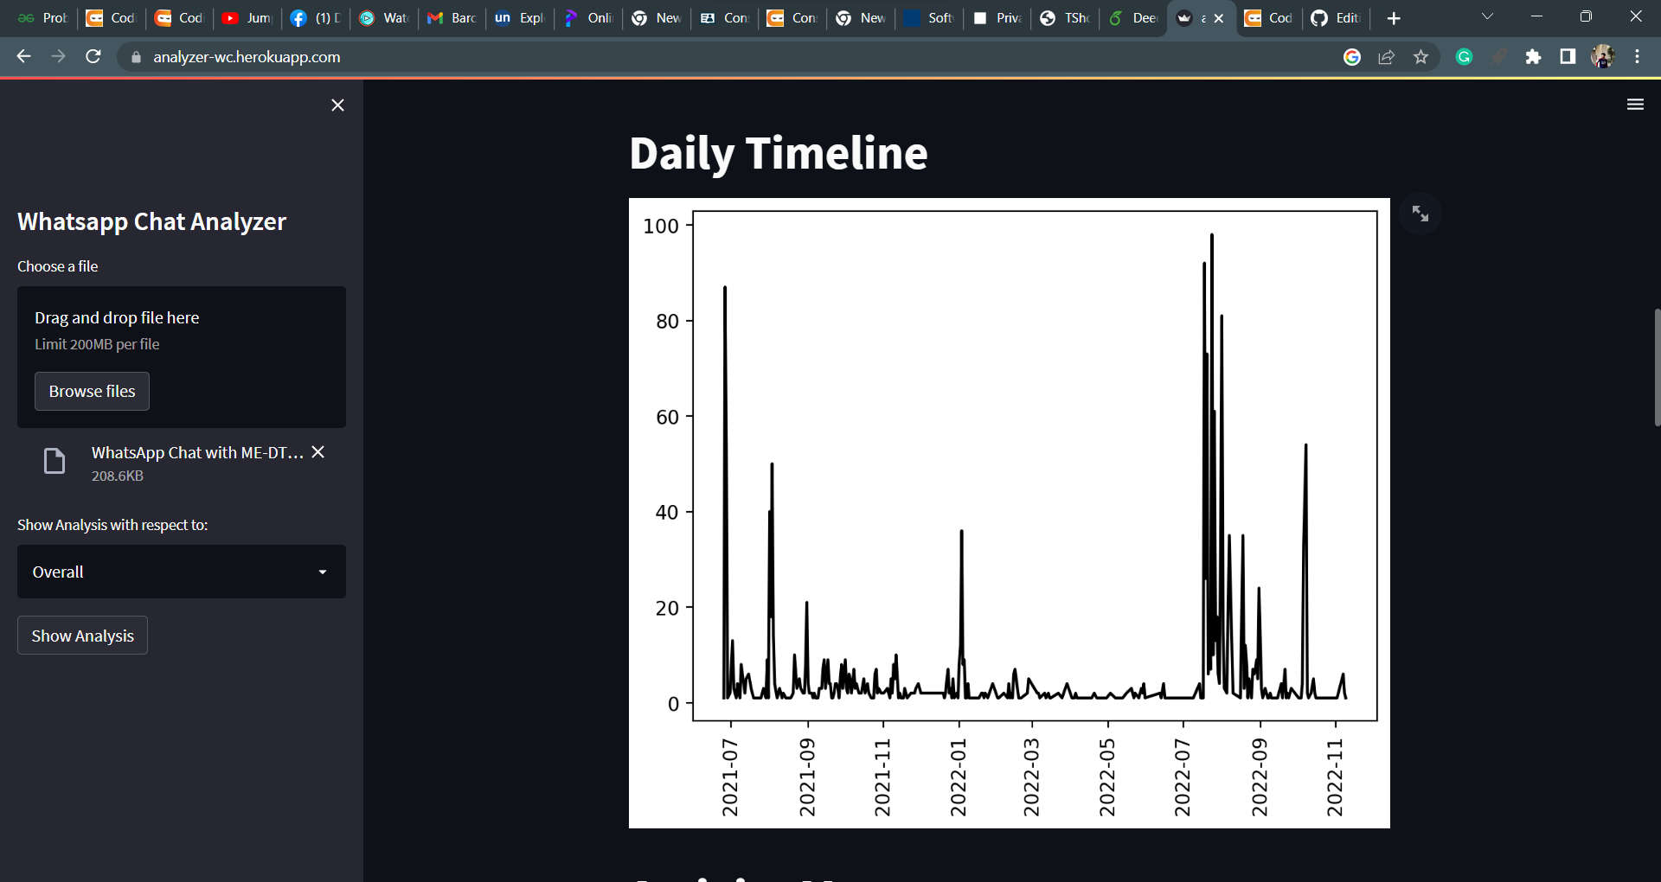
Task: Click the uploaded file document icon
Action: 55,462
